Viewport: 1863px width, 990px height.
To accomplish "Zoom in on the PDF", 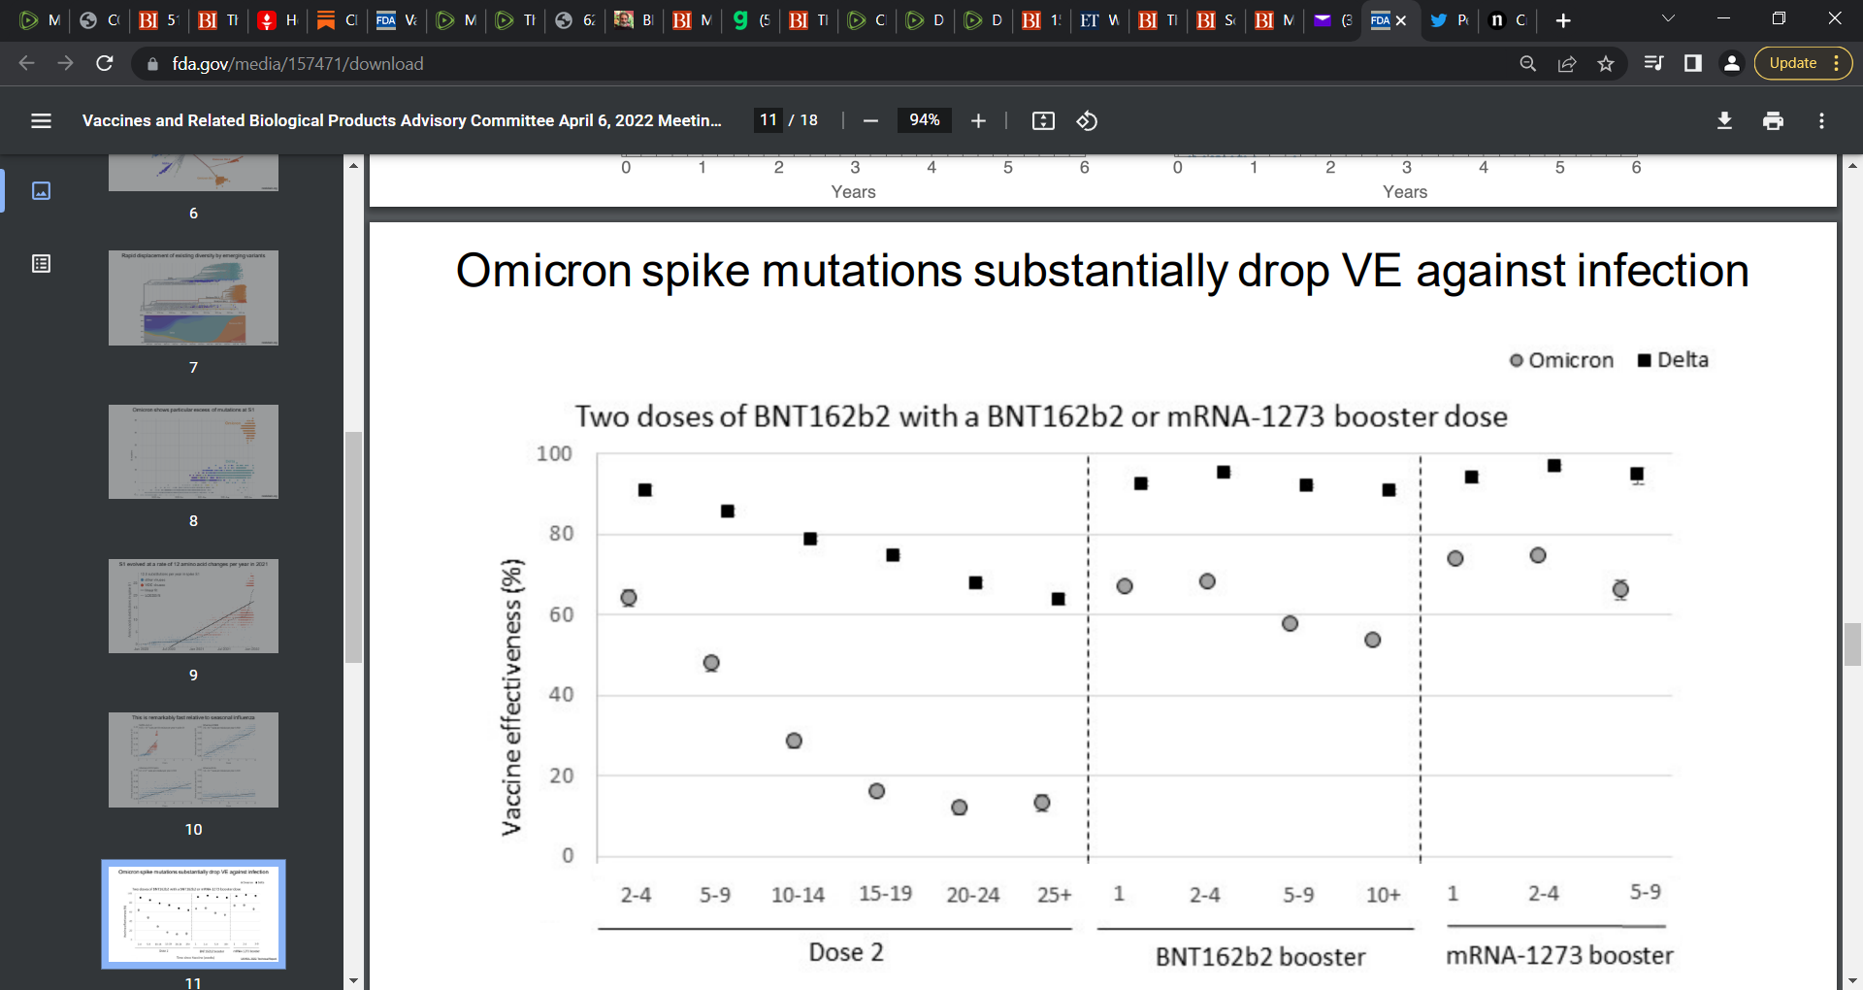I will click(978, 120).
